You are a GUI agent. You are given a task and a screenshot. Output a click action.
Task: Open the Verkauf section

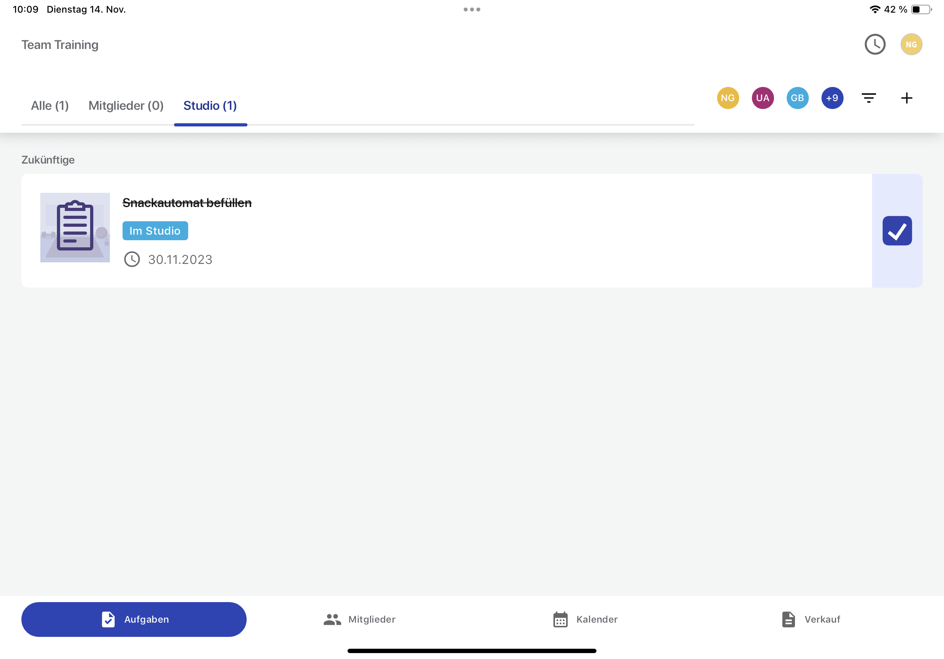810,619
